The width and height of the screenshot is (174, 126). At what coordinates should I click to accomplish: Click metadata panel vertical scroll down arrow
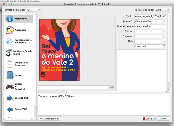pos(169,89)
